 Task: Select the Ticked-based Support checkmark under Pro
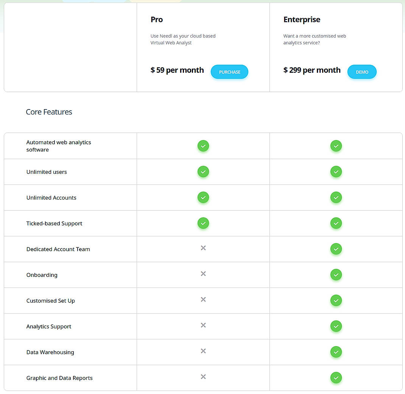[203, 223]
